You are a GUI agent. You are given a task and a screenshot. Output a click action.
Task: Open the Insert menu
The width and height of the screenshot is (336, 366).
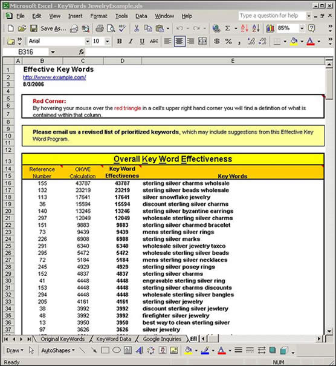tap(75, 16)
